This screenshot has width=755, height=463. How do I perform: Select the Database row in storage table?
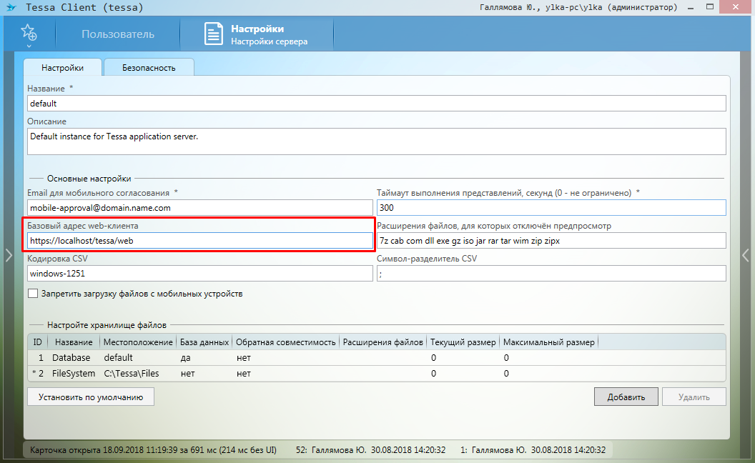point(71,357)
